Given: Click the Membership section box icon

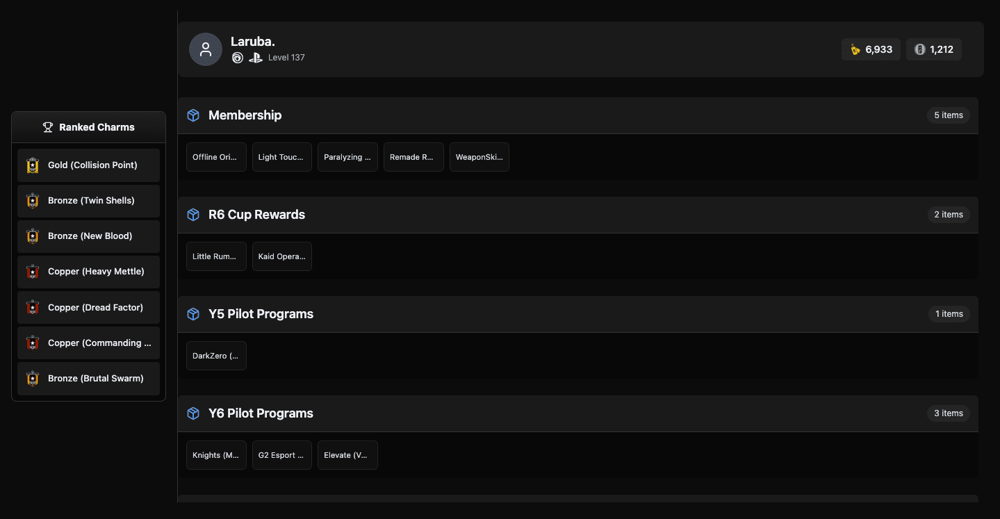Looking at the screenshot, I should pyautogui.click(x=193, y=115).
